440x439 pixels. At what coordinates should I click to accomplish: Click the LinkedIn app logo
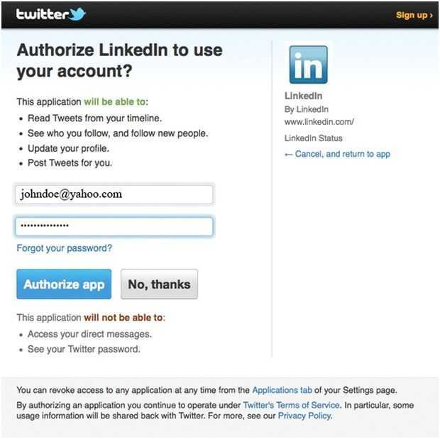coord(308,65)
